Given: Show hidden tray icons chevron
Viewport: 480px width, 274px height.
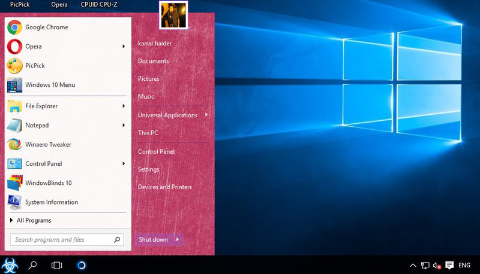Looking at the screenshot, I should (413, 265).
